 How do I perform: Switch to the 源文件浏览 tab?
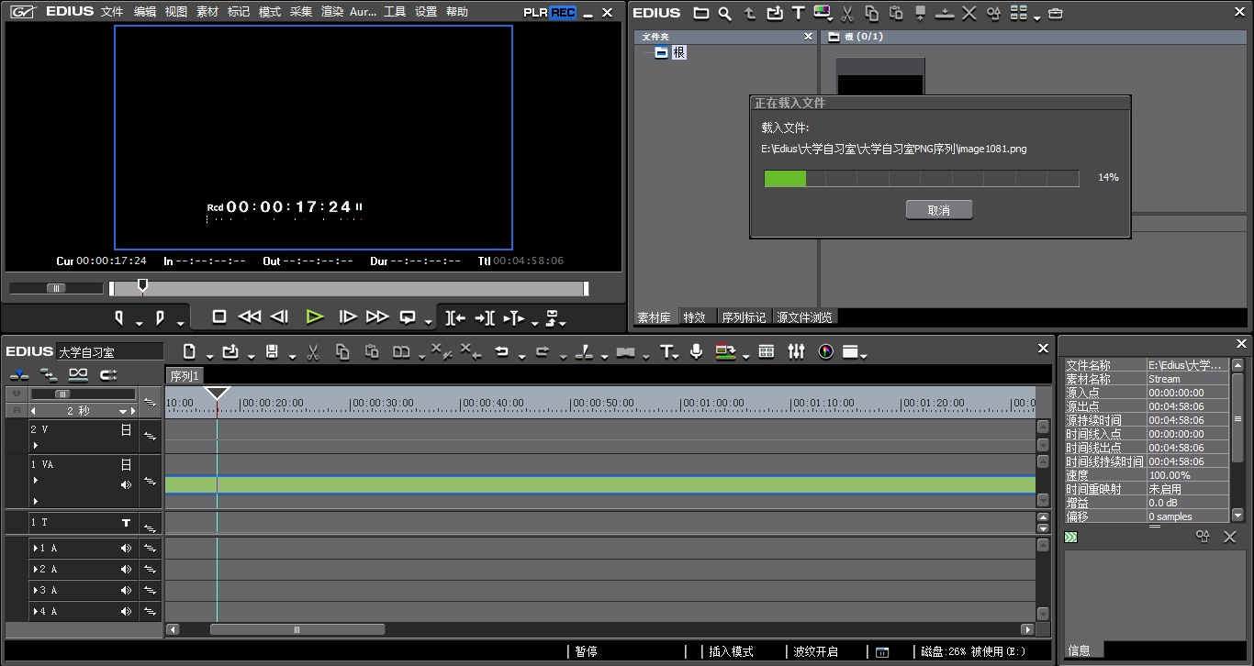(804, 317)
